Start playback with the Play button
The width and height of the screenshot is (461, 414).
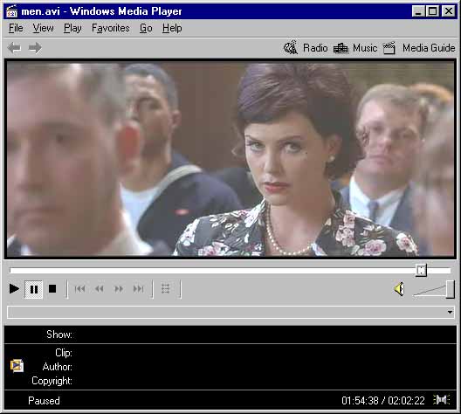coord(14,289)
